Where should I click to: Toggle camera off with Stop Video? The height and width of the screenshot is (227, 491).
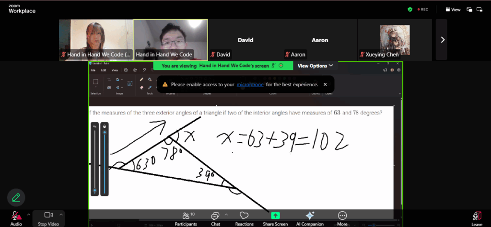pos(48,216)
